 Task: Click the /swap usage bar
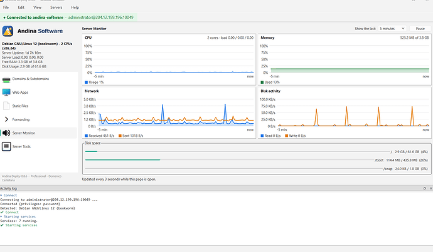coord(233,168)
